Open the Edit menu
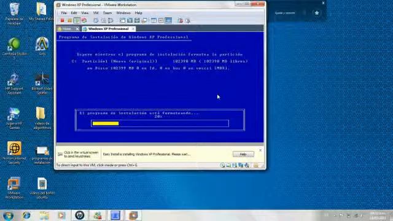 pos(74,13)
